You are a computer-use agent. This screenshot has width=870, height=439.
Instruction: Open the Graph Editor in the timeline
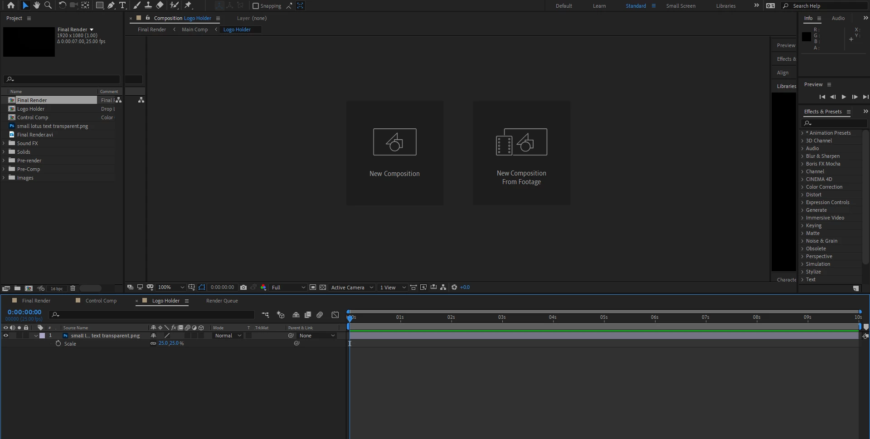tap(335, 315)
